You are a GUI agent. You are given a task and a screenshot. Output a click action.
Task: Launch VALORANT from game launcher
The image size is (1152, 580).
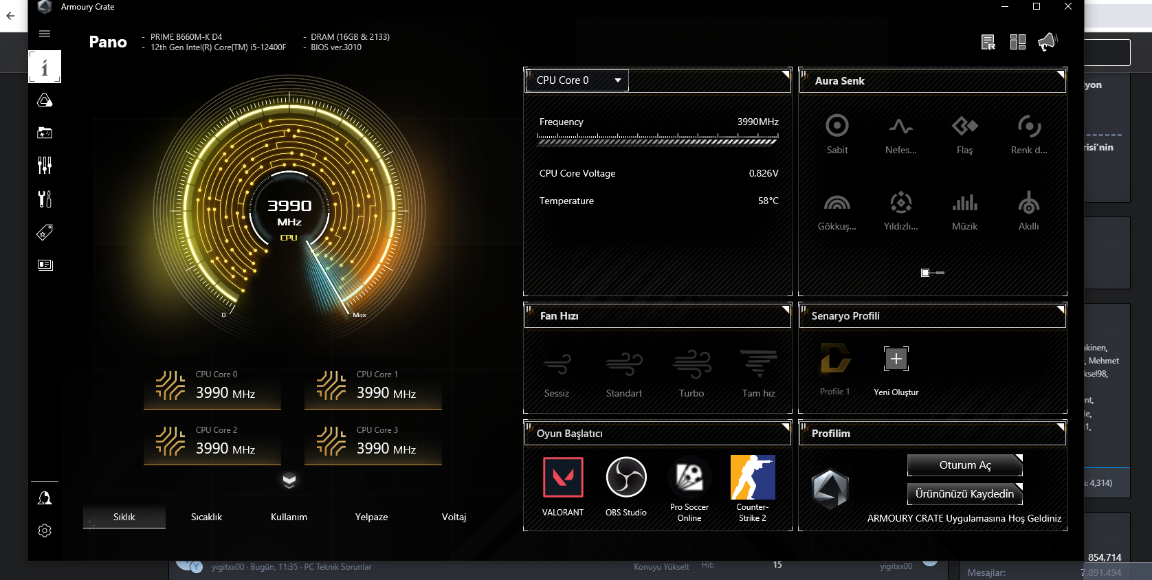click(x=563, y=486)
